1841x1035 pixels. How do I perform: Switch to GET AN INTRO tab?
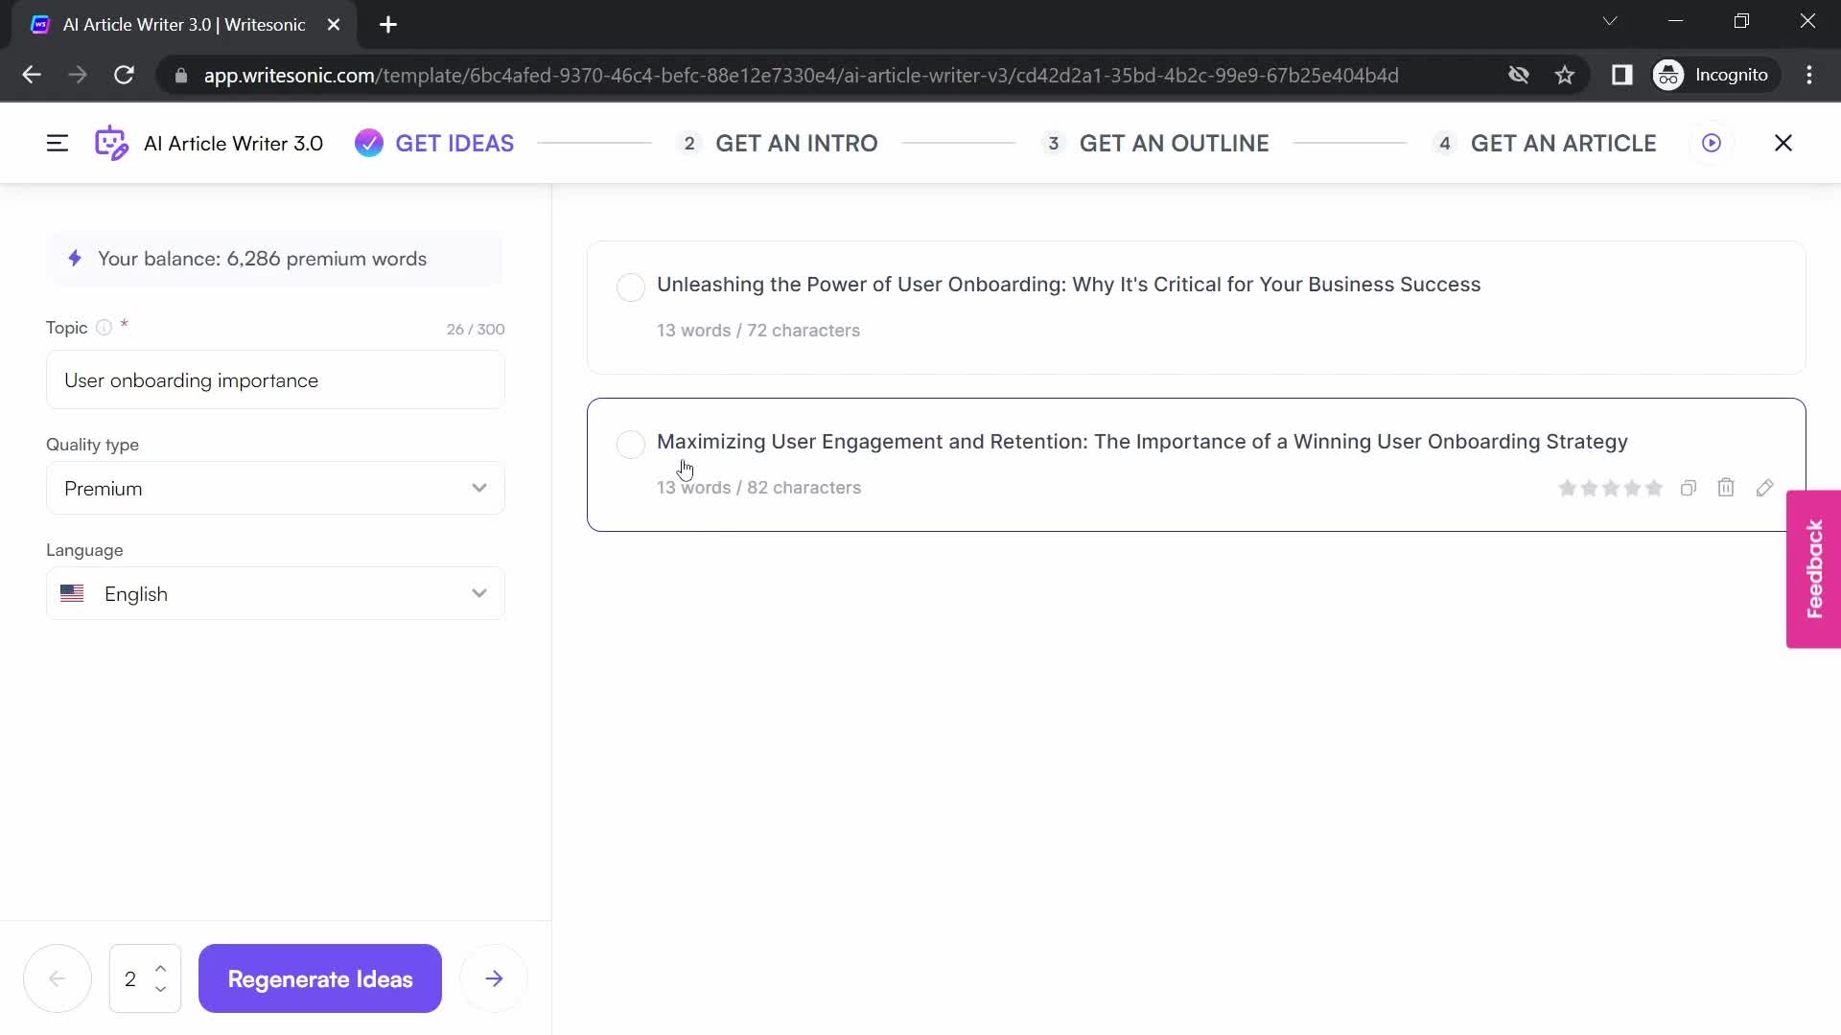tap(795, 143)
